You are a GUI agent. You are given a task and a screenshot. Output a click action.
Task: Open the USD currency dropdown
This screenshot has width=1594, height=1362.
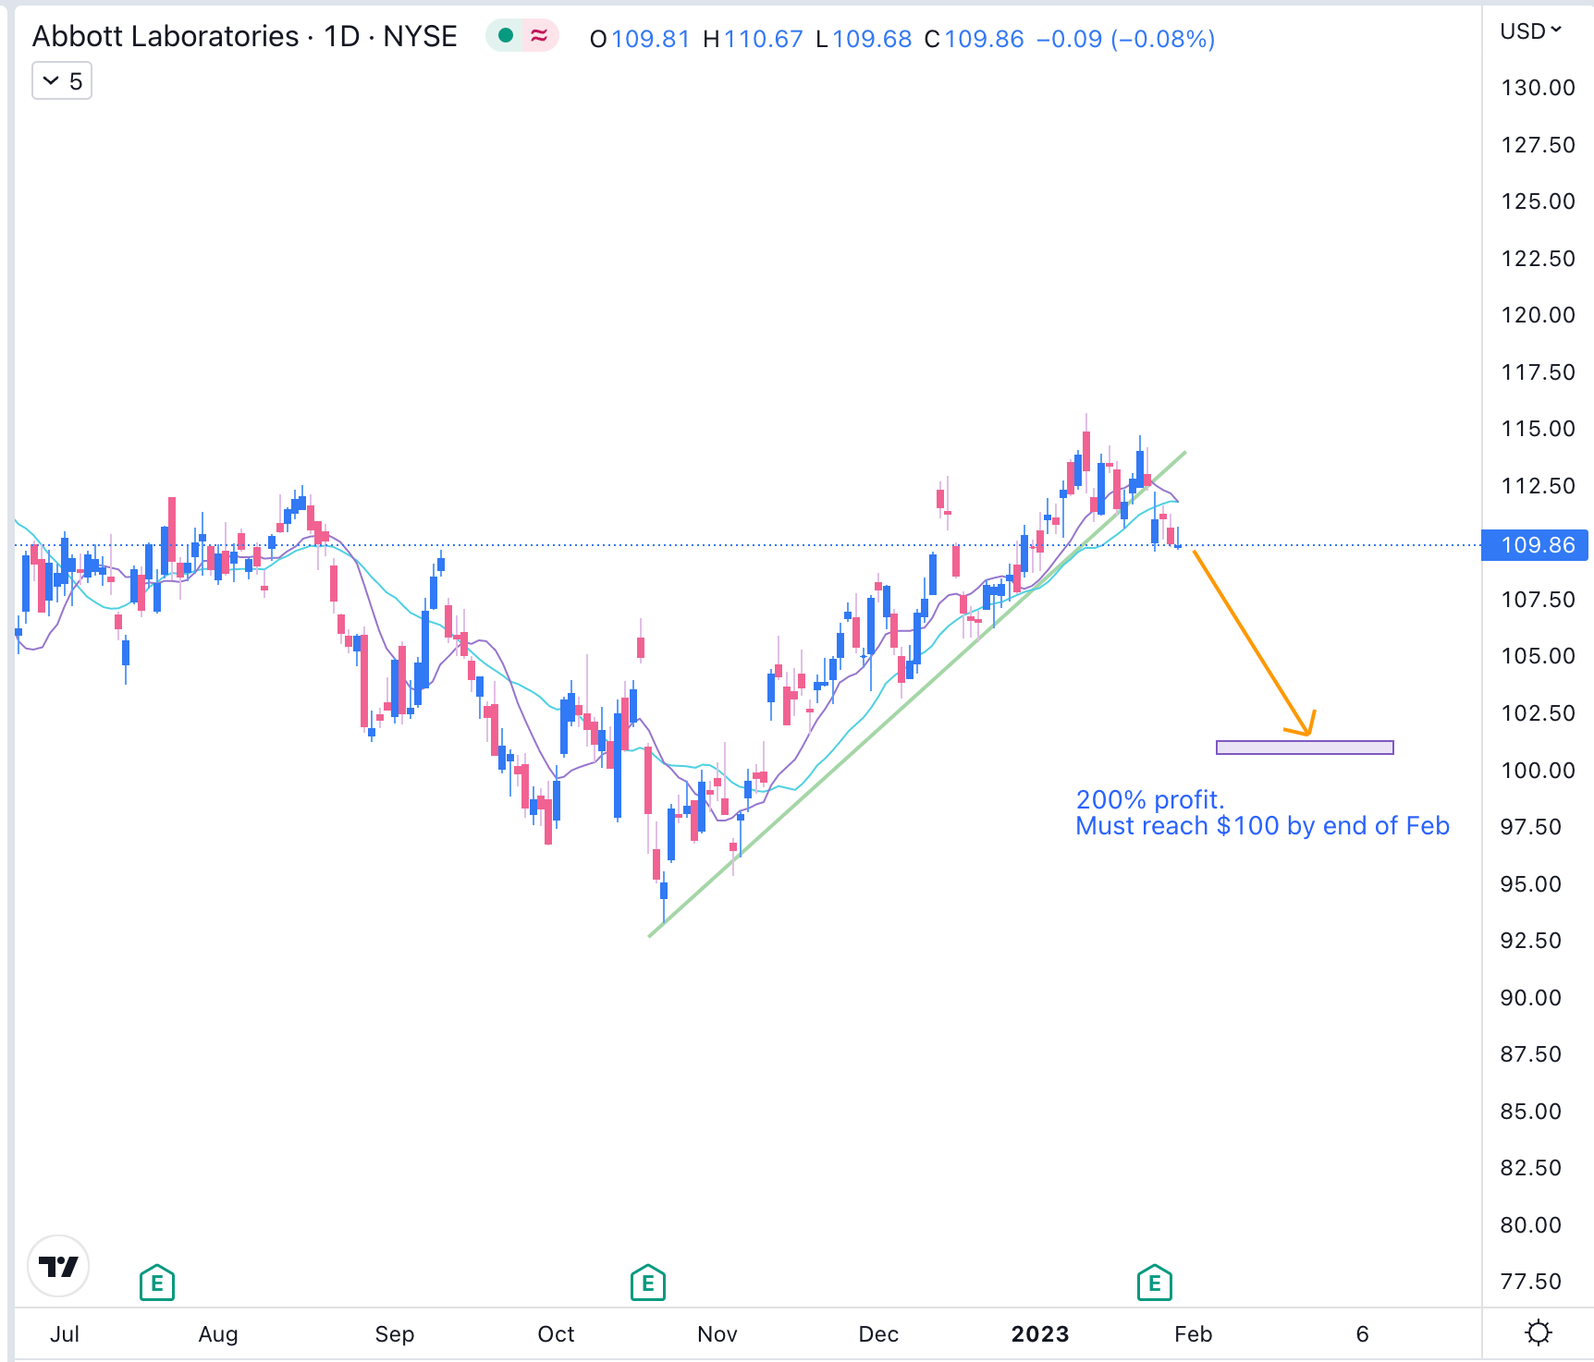pos(1530,31)
